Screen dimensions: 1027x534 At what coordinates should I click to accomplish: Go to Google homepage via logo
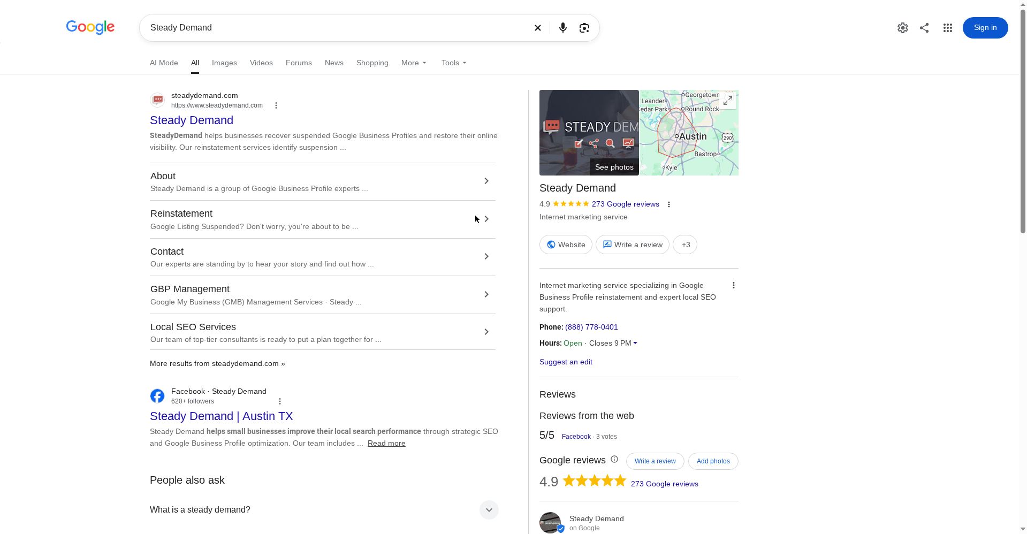90,27
